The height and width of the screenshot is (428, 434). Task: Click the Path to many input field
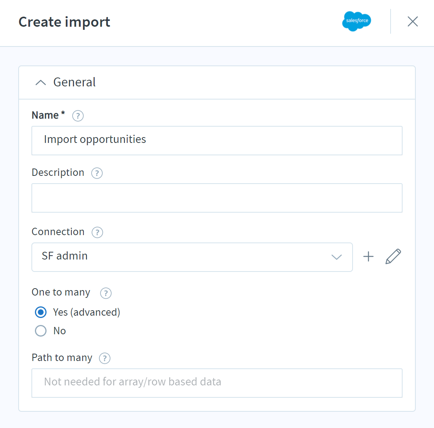click(x=217, y=383)
